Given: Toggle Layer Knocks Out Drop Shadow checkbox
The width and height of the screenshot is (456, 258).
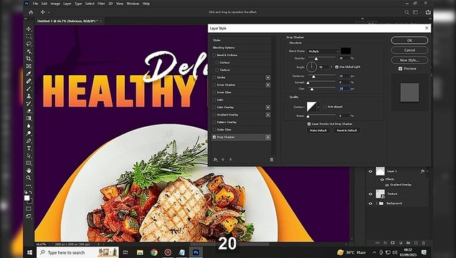Looking at the screenshot, I should (x=309, y=124).
